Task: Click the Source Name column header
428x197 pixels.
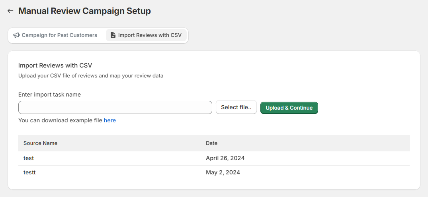Action: [40, 143]
